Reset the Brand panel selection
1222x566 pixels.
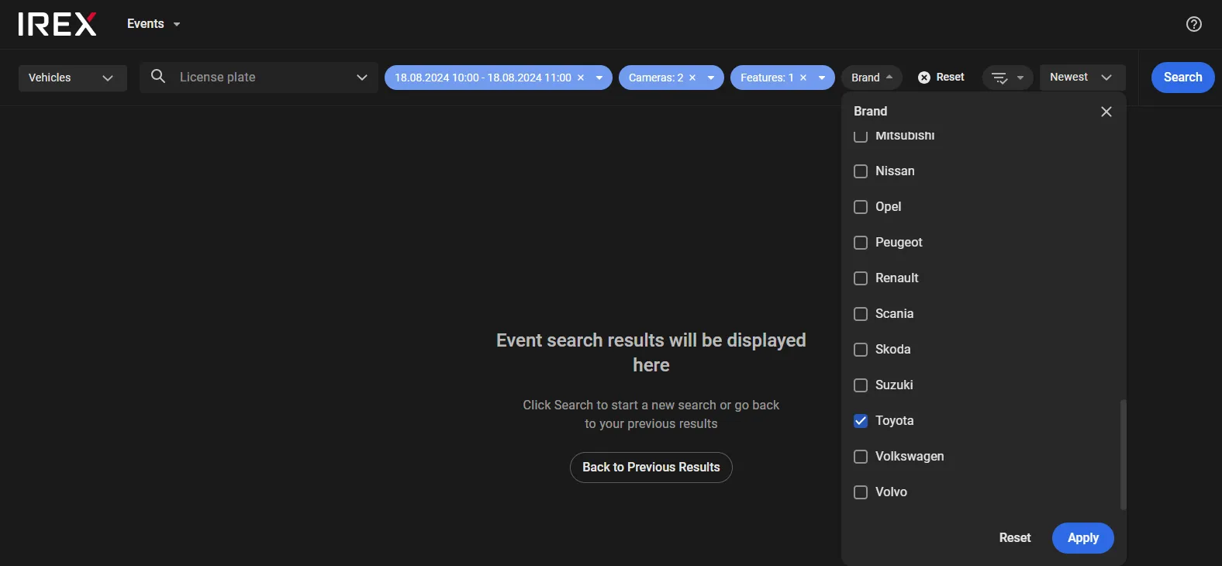click(1015, 538)
